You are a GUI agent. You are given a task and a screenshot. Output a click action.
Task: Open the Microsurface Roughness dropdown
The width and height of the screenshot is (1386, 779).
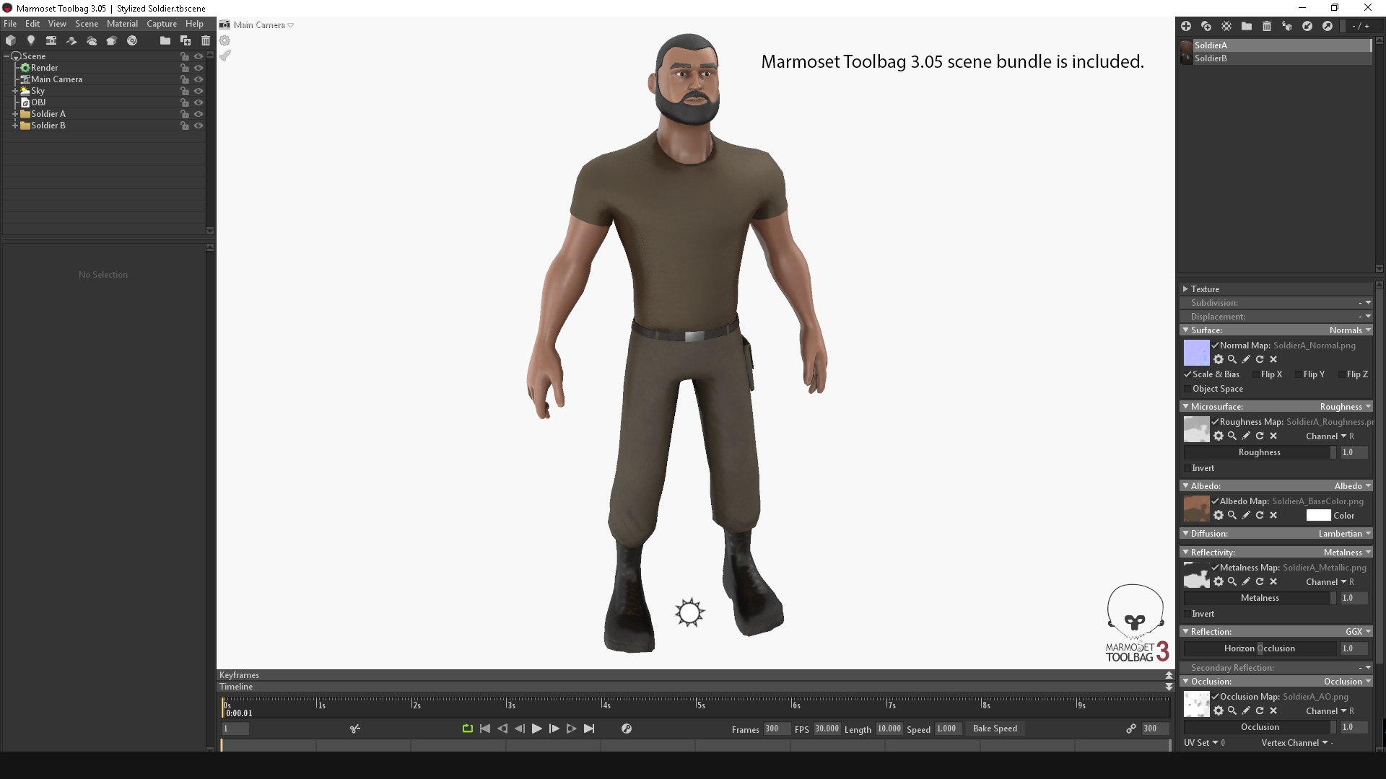click(1346, 407)
